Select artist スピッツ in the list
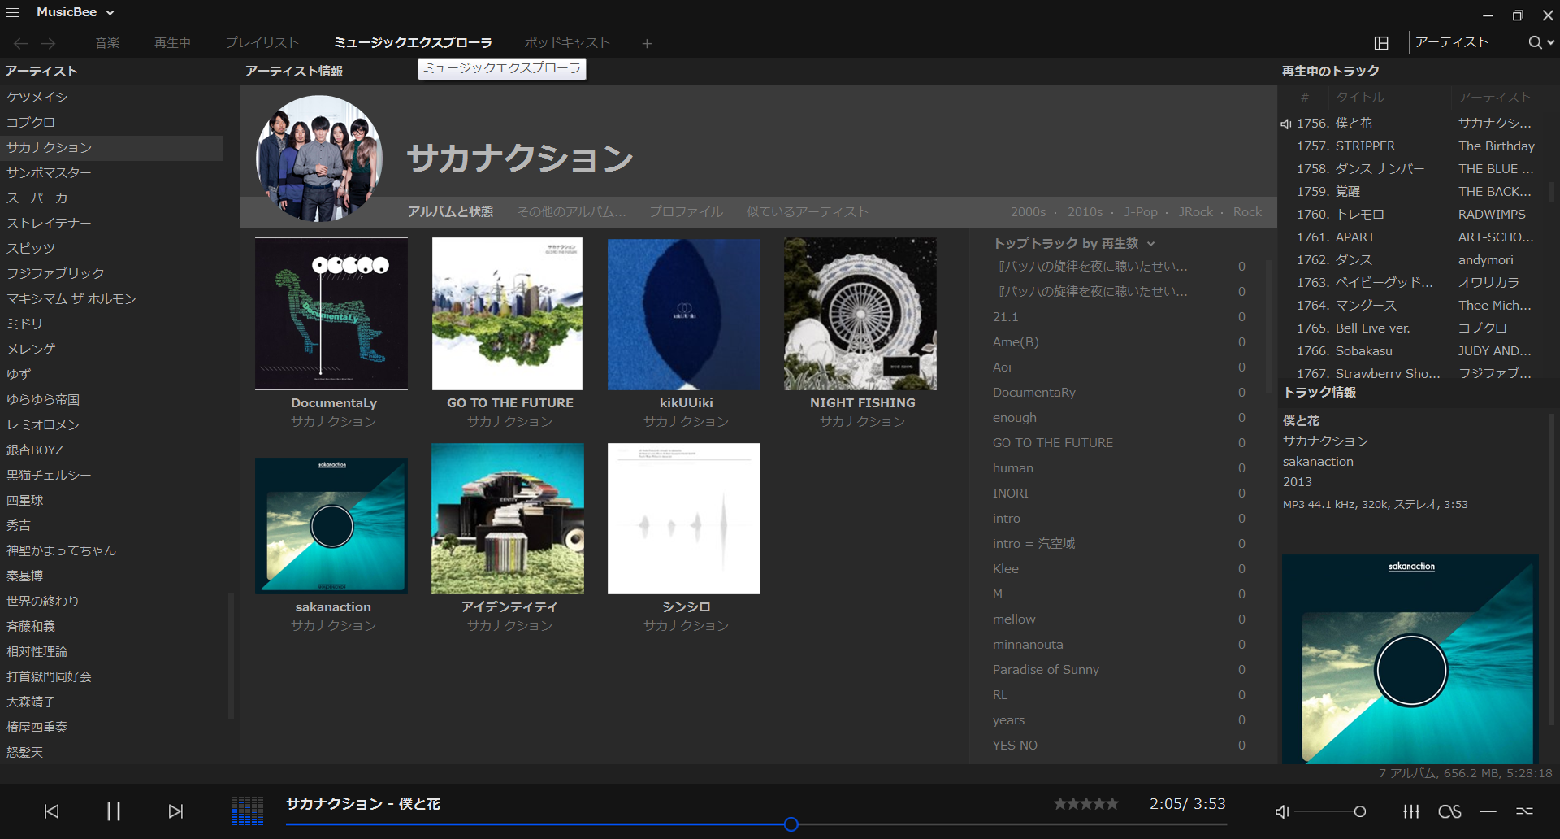The image size is (1560, 839). pyautogui.click(x=111, y=248)
